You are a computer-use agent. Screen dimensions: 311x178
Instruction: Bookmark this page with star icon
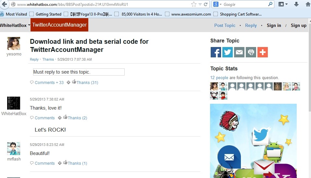pos(194,5)
